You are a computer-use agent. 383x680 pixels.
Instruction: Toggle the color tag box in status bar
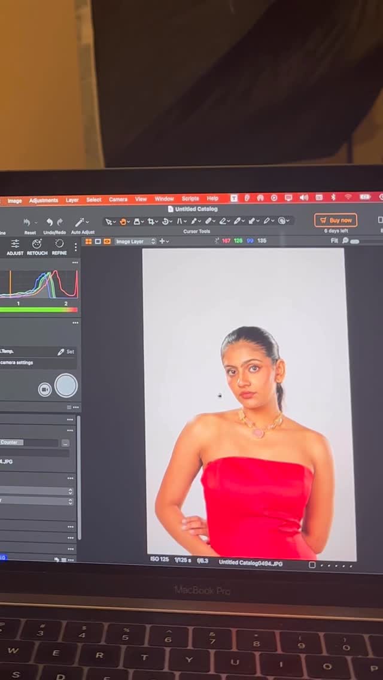(312, 564)
